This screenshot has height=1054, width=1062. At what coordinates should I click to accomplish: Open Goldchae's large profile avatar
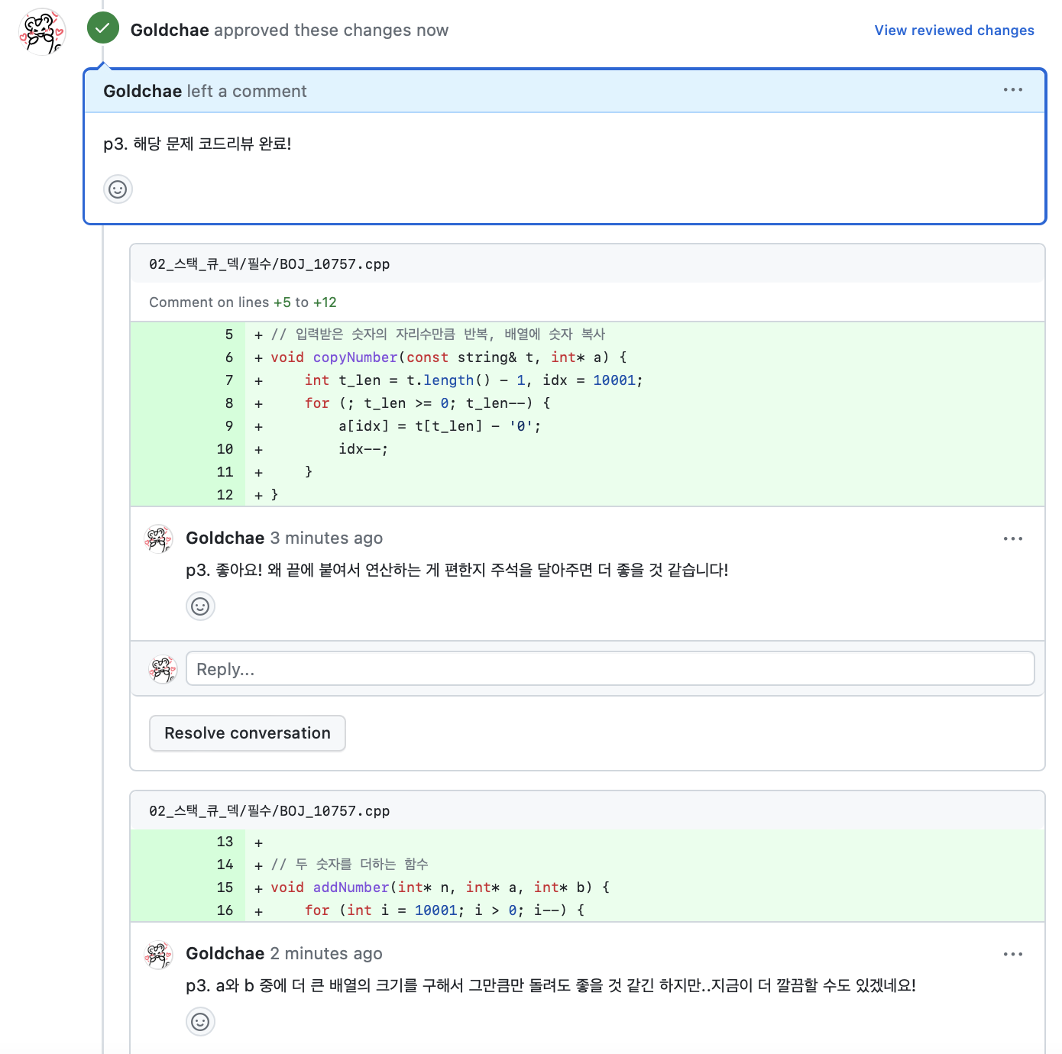coord(42,32)
